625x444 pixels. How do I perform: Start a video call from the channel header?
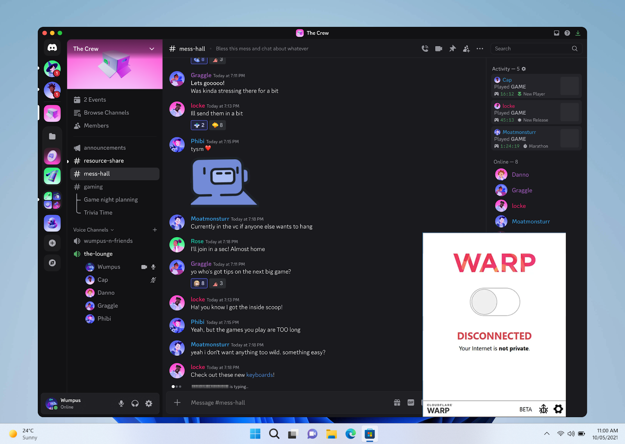438,48
